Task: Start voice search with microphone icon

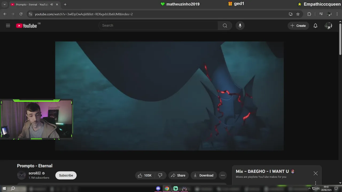Action: (240, 26)
